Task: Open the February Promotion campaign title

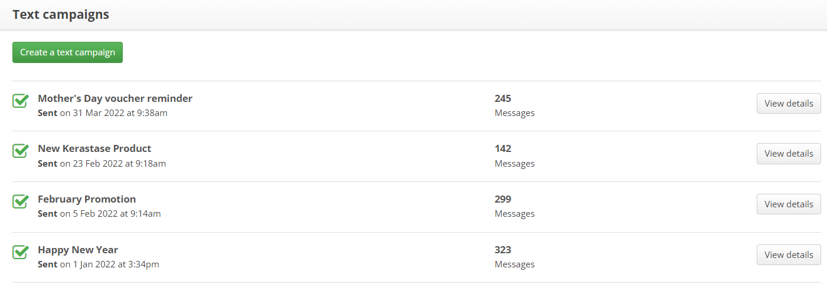Action: 87,199
